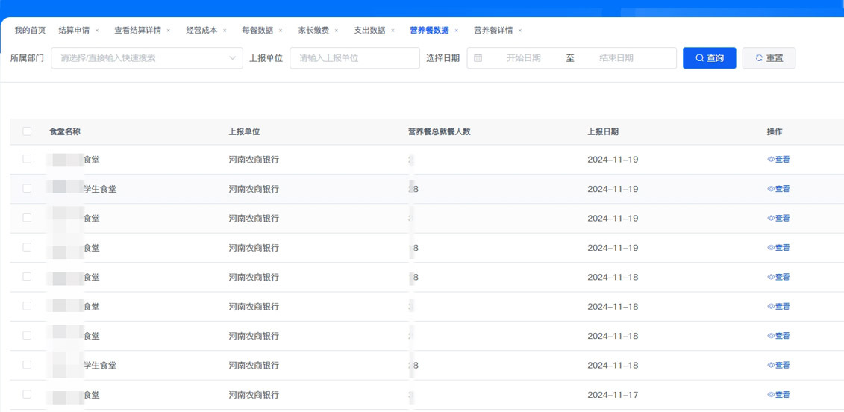Click the eye 查看 icon in first row
This screenshot has width=844, height=412.
pos(772,160)
